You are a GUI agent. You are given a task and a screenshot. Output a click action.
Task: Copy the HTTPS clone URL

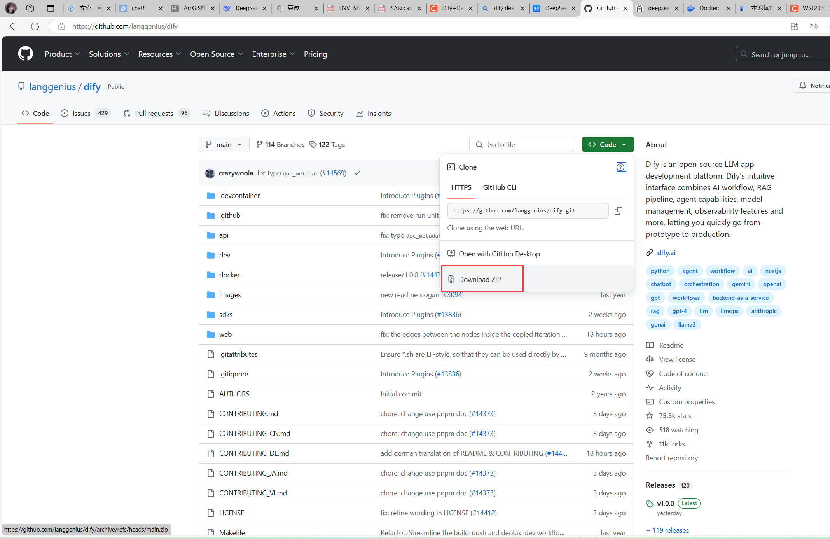click(x=618, y=211)
